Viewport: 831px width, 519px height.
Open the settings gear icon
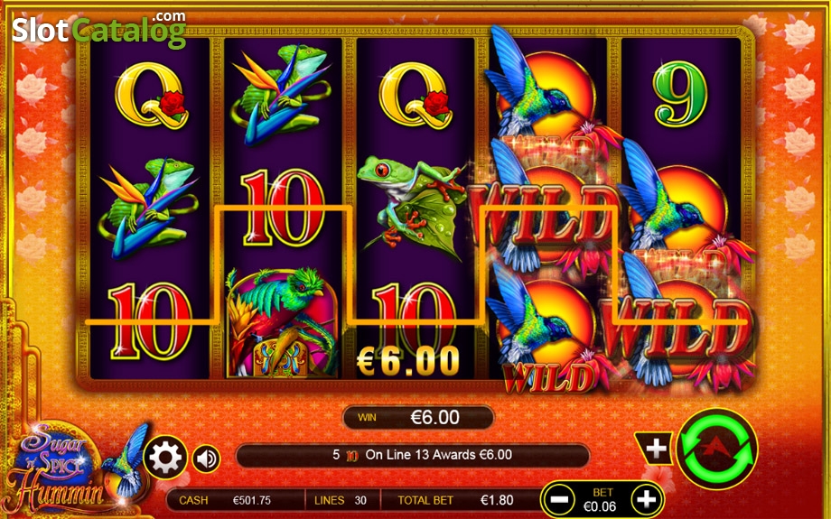(165, 458)
